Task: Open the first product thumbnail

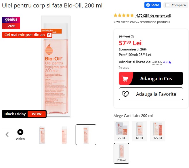Action: (42, 135)
